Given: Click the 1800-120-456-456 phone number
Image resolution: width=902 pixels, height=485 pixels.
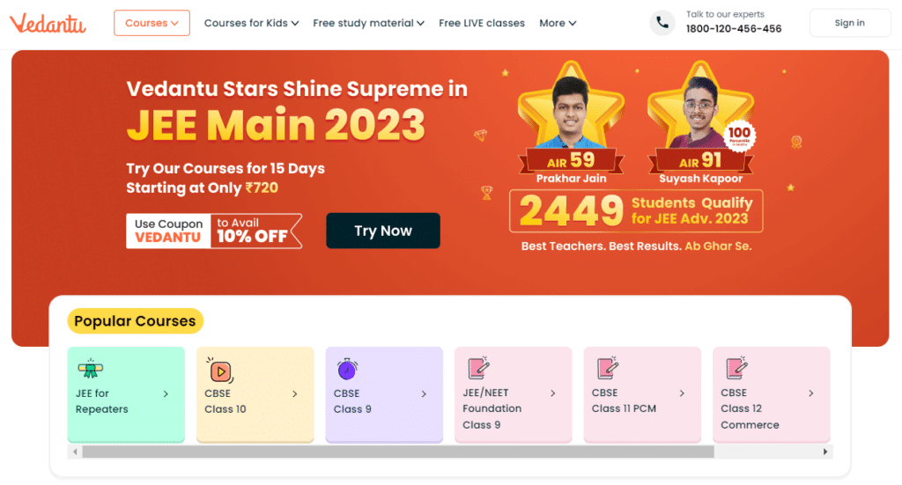Looking at the screenshot, I should click(734, 29).
